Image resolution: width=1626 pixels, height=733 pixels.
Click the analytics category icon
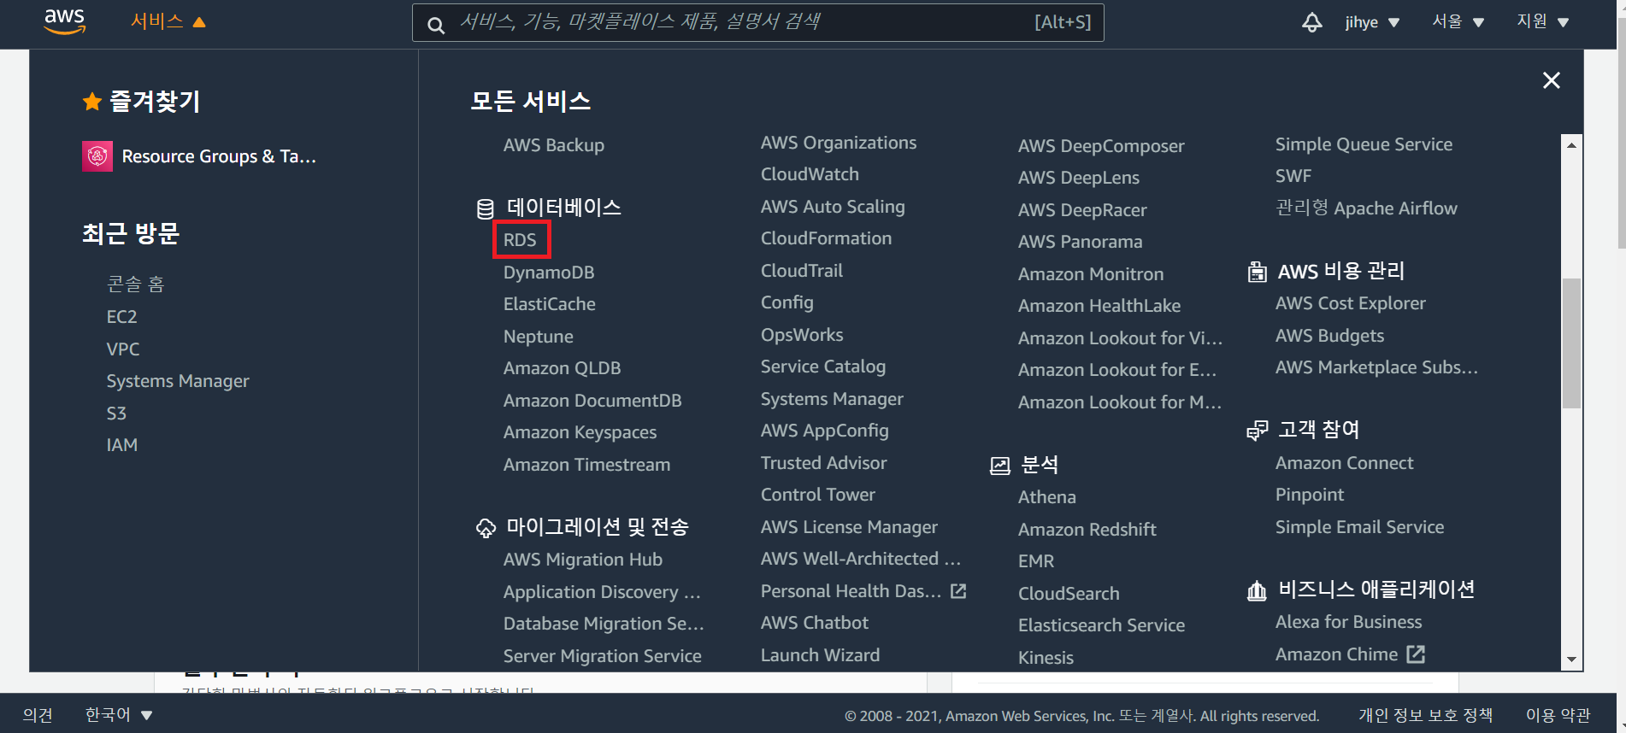pos(999,466)
